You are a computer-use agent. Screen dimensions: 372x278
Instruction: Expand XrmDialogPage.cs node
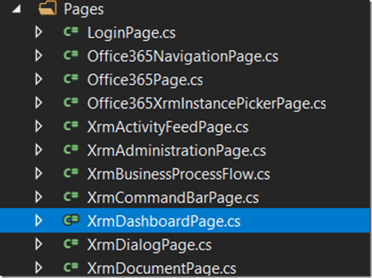39,244
